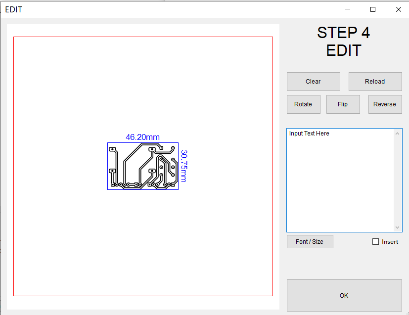
Task: Rotate the circuit layout
Action: click(303, 104)
